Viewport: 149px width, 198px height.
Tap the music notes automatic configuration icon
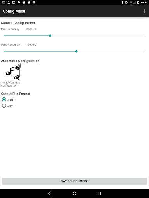click(13, 72)
